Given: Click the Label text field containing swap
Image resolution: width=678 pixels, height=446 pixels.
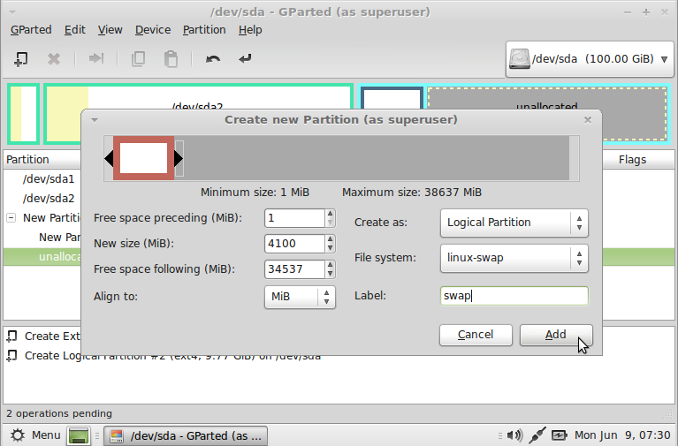Looking at the screenshot, I should pyautogui.click(x=514, y=296).
